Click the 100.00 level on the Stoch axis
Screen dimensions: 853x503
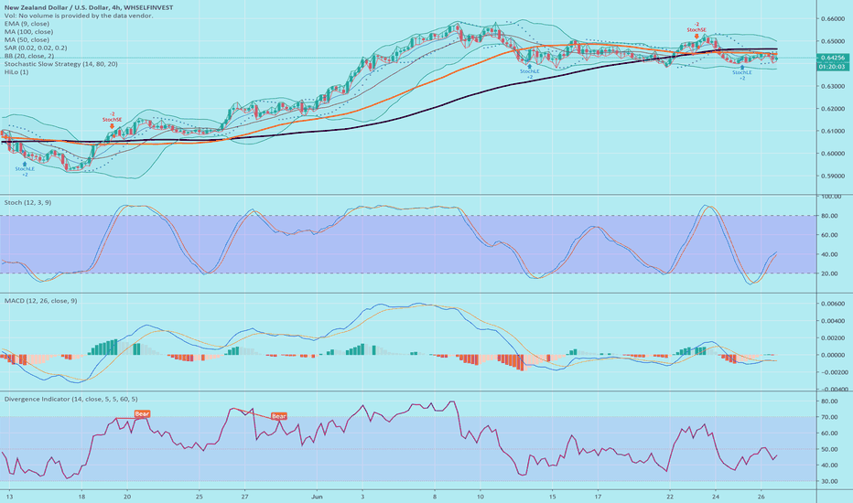click(831, 197)
